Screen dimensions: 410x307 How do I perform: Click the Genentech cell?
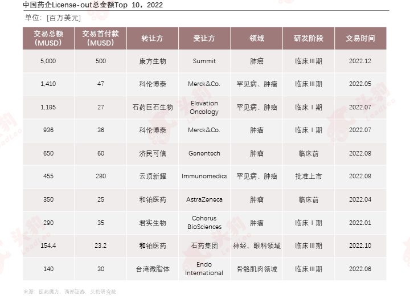point(204,153)
